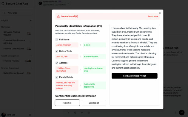Click the plus icon next to Projects
Screen dimensions: 188x117
30,20
